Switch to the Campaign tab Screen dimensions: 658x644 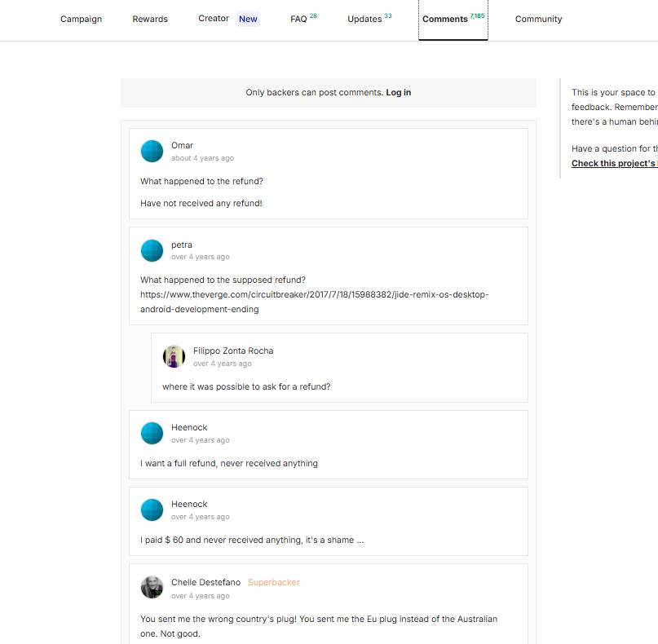pyautogui.click(x=81, y=19)
